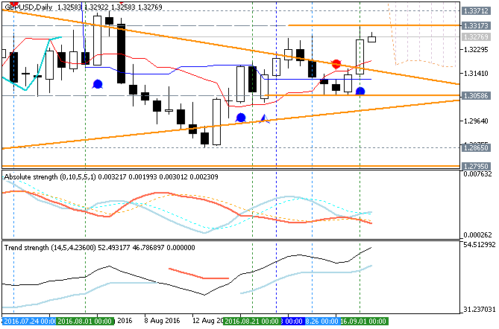Select the 8.26 00:00 date marker
This screenshot has width=499, height=329.
tap(321, 321)
